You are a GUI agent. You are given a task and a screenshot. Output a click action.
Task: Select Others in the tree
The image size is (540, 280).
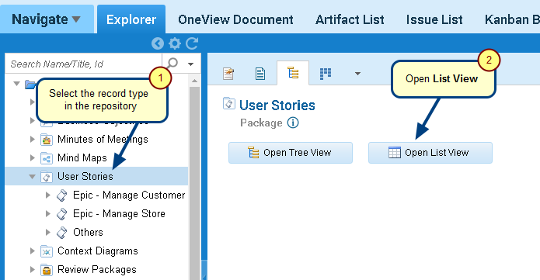pyautogui.click(x=88, y=232)
